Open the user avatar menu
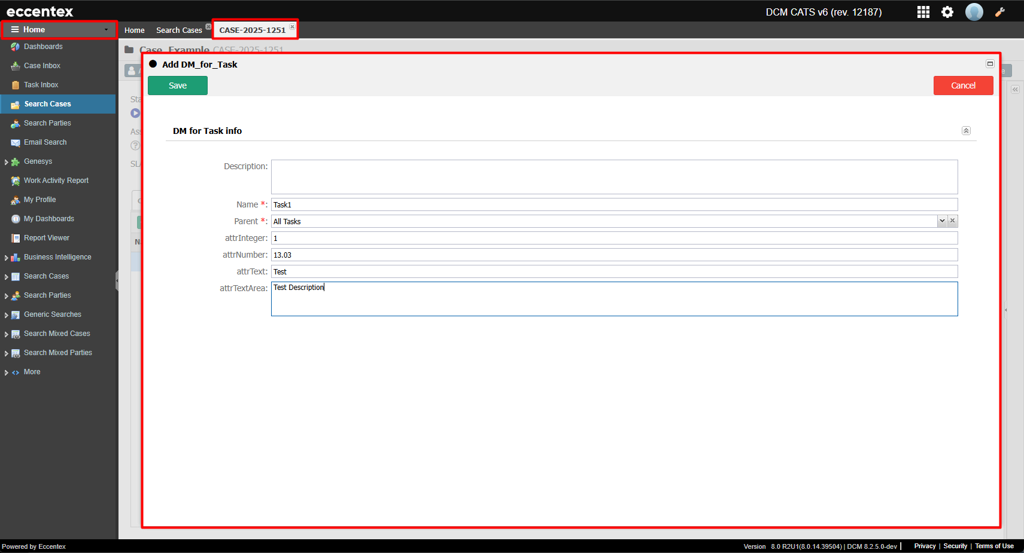Viewport: 1024px width, 553px height. (x=974, y=12)
